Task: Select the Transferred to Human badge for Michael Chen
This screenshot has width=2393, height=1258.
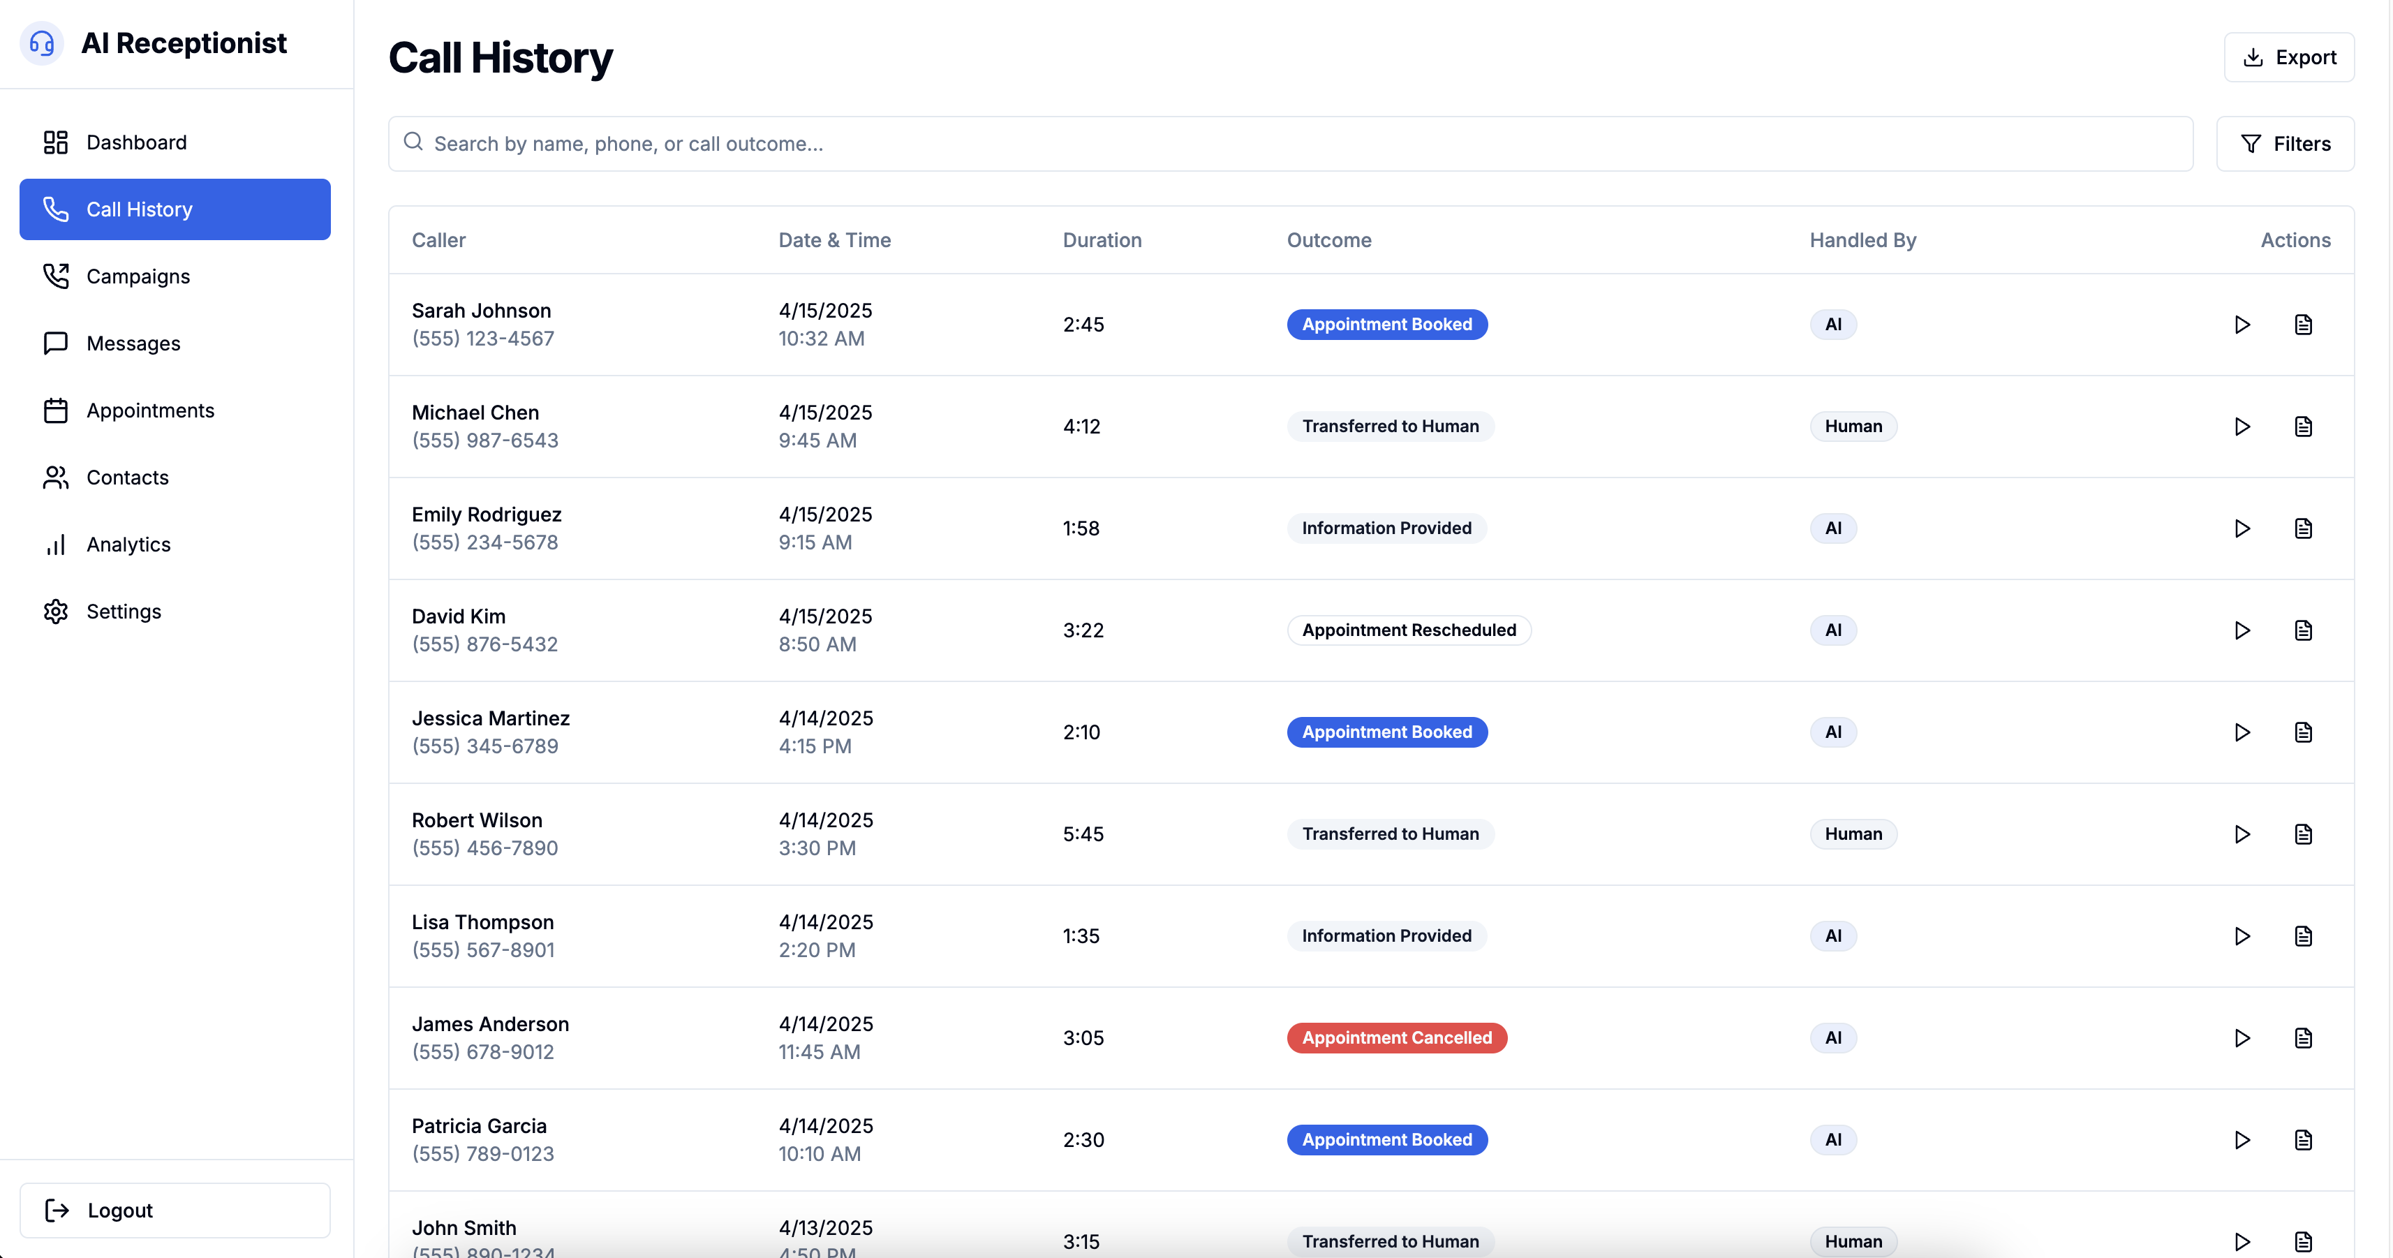Action: pyautogui.click(x=1390, y=426)
